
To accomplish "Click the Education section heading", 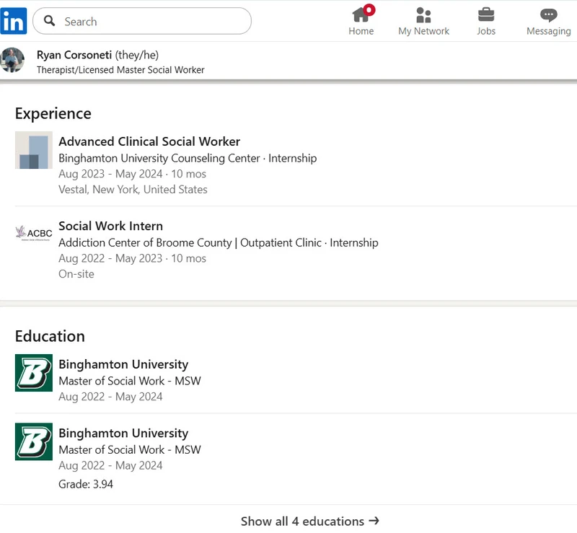I will [x=50, y=336].
